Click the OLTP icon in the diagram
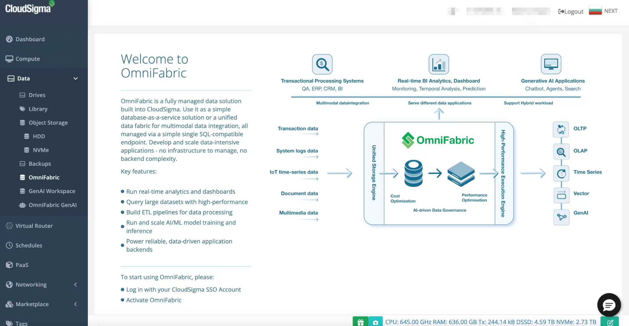The height and width of the screenshot is (326, 629). coord(561,129)
